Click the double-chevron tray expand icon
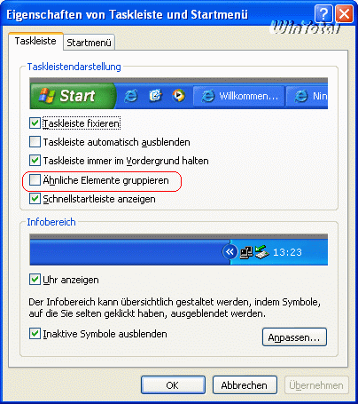Viewport: 358px width, 404px height. [x=230, y=252]
